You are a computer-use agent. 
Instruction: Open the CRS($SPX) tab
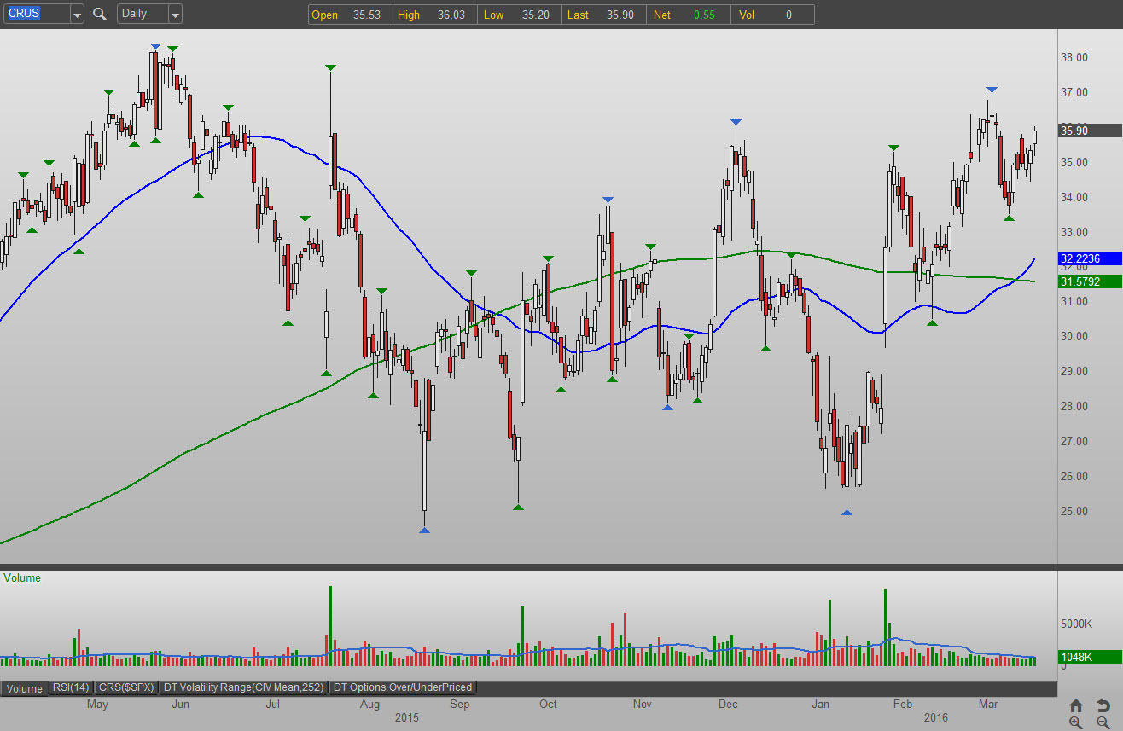coord(126,687)
